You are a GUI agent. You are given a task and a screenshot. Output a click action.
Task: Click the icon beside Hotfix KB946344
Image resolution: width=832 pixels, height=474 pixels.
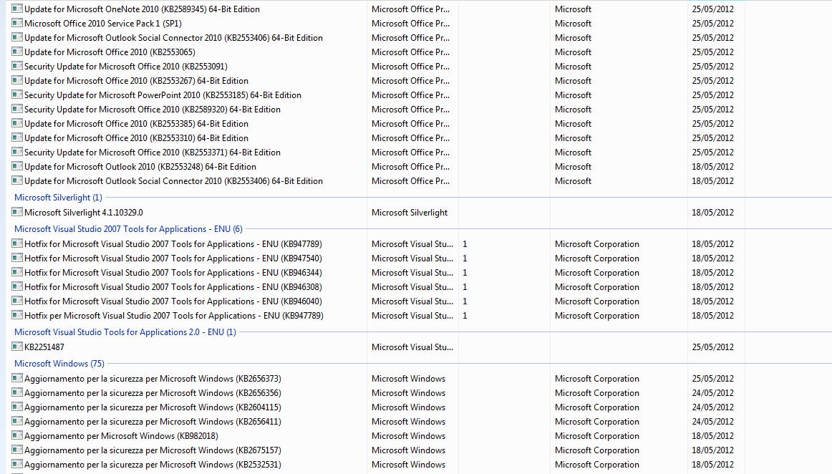pyautogui.click(x=17, y=272)
